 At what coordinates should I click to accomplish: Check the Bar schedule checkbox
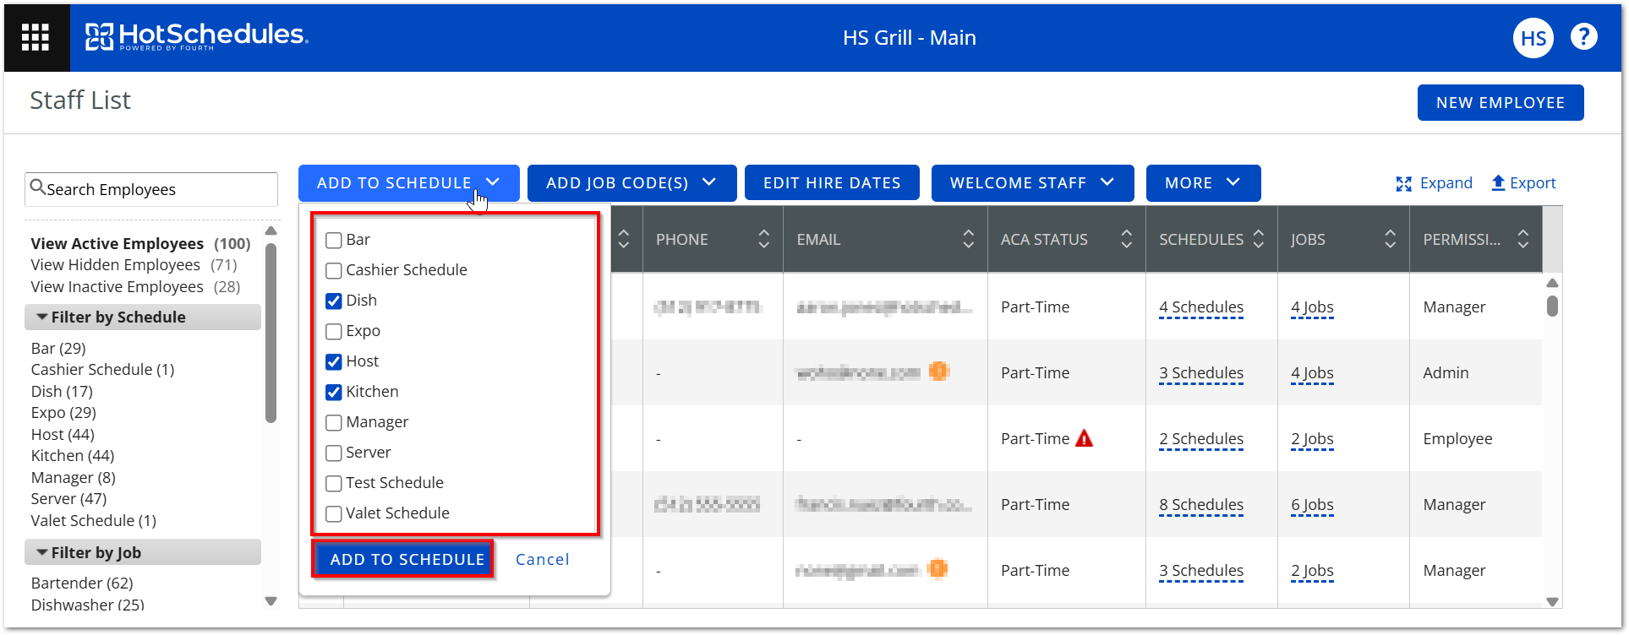point(334,241)
